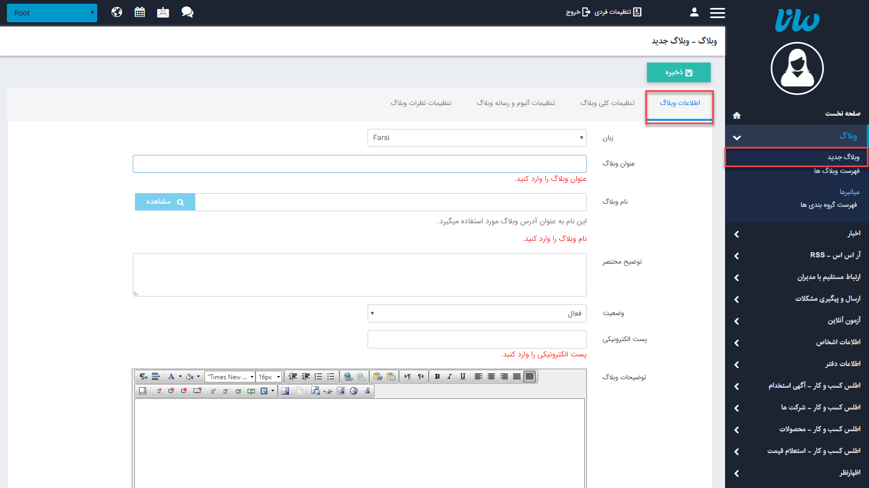Image resolution: width=869 pixels, height=488 pixels.
Task: Open the mail inbox icon
Action: point(163,12)
